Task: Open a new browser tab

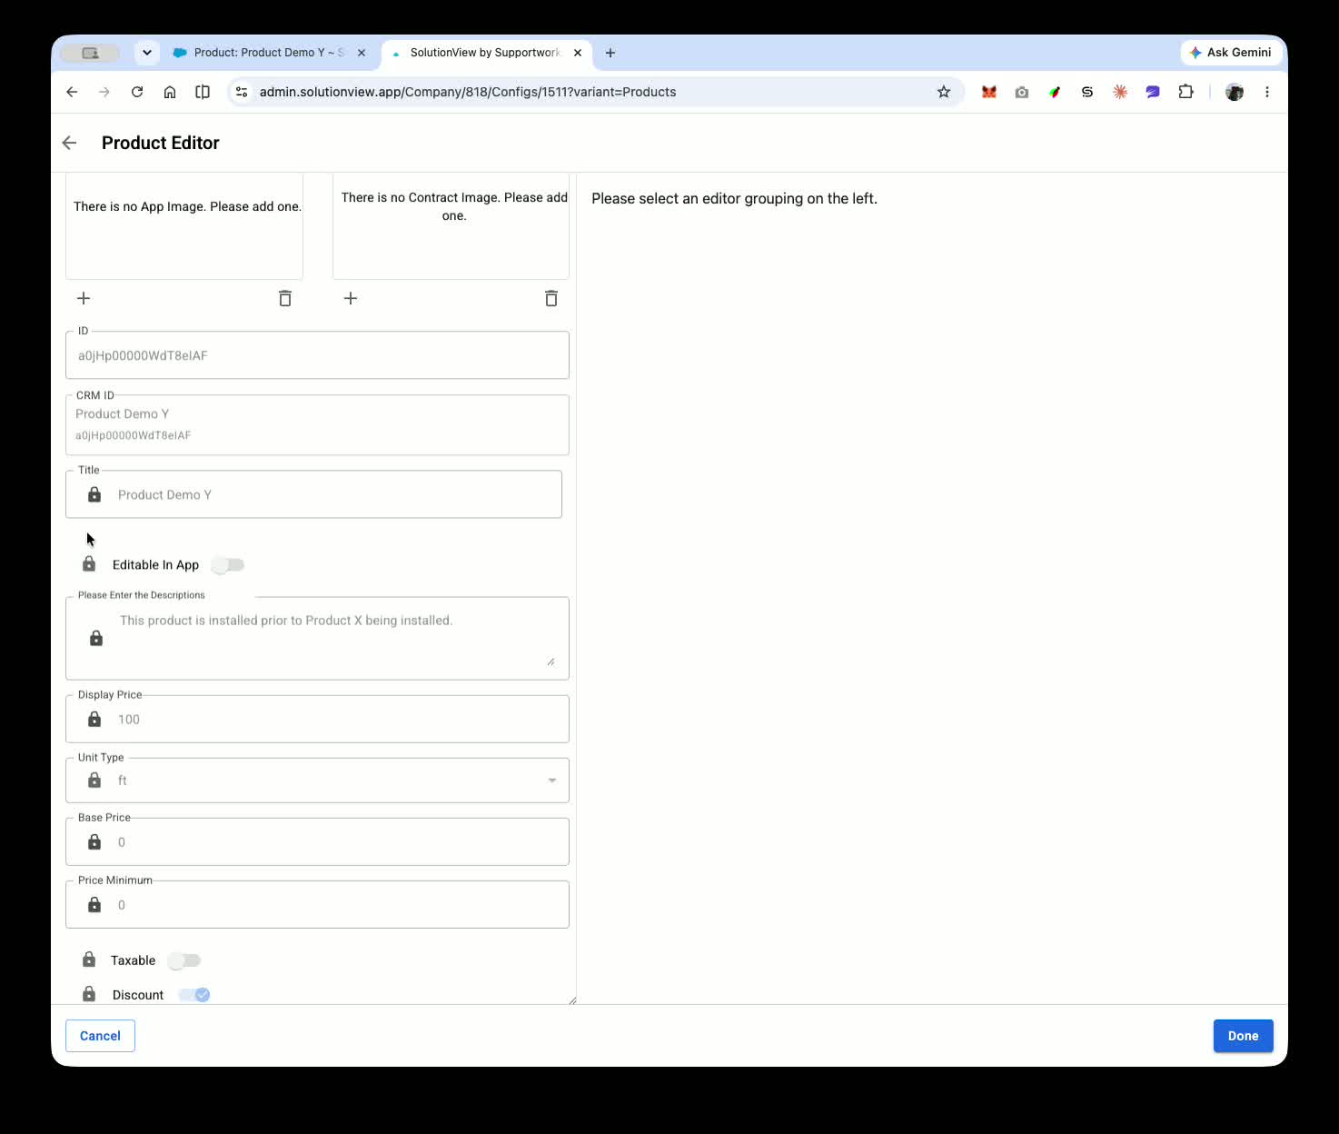Action: coord(610,53)
